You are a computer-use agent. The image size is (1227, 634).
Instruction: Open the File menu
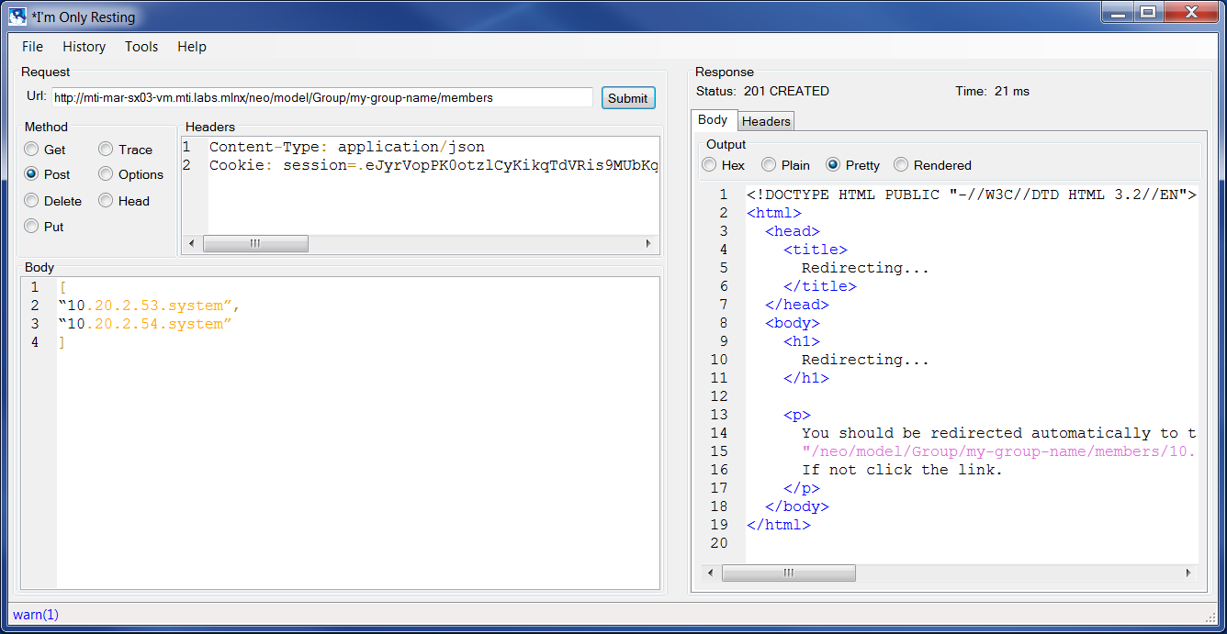tap(32, 46)
